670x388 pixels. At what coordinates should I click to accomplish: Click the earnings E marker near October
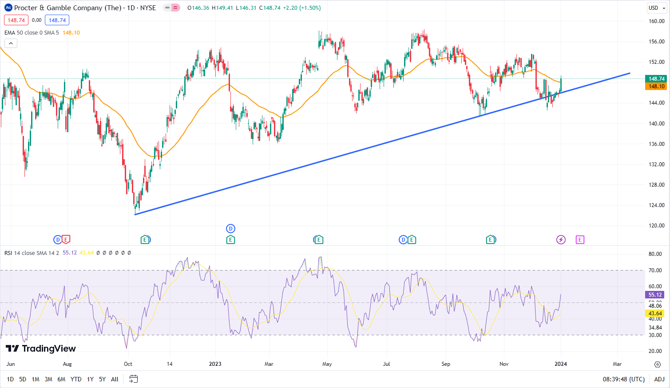point(145,240)
